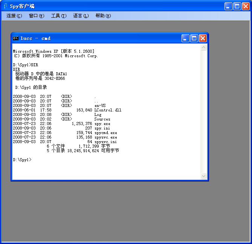Click the Log directory entry

(98, 115)
